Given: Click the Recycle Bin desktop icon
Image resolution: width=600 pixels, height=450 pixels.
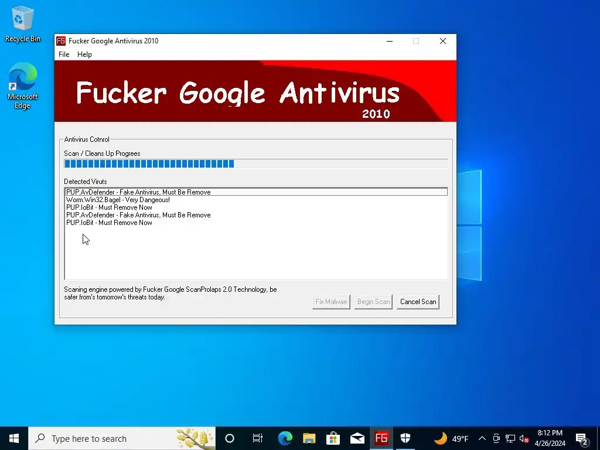Looking at the screenshot, I should 23,24.
